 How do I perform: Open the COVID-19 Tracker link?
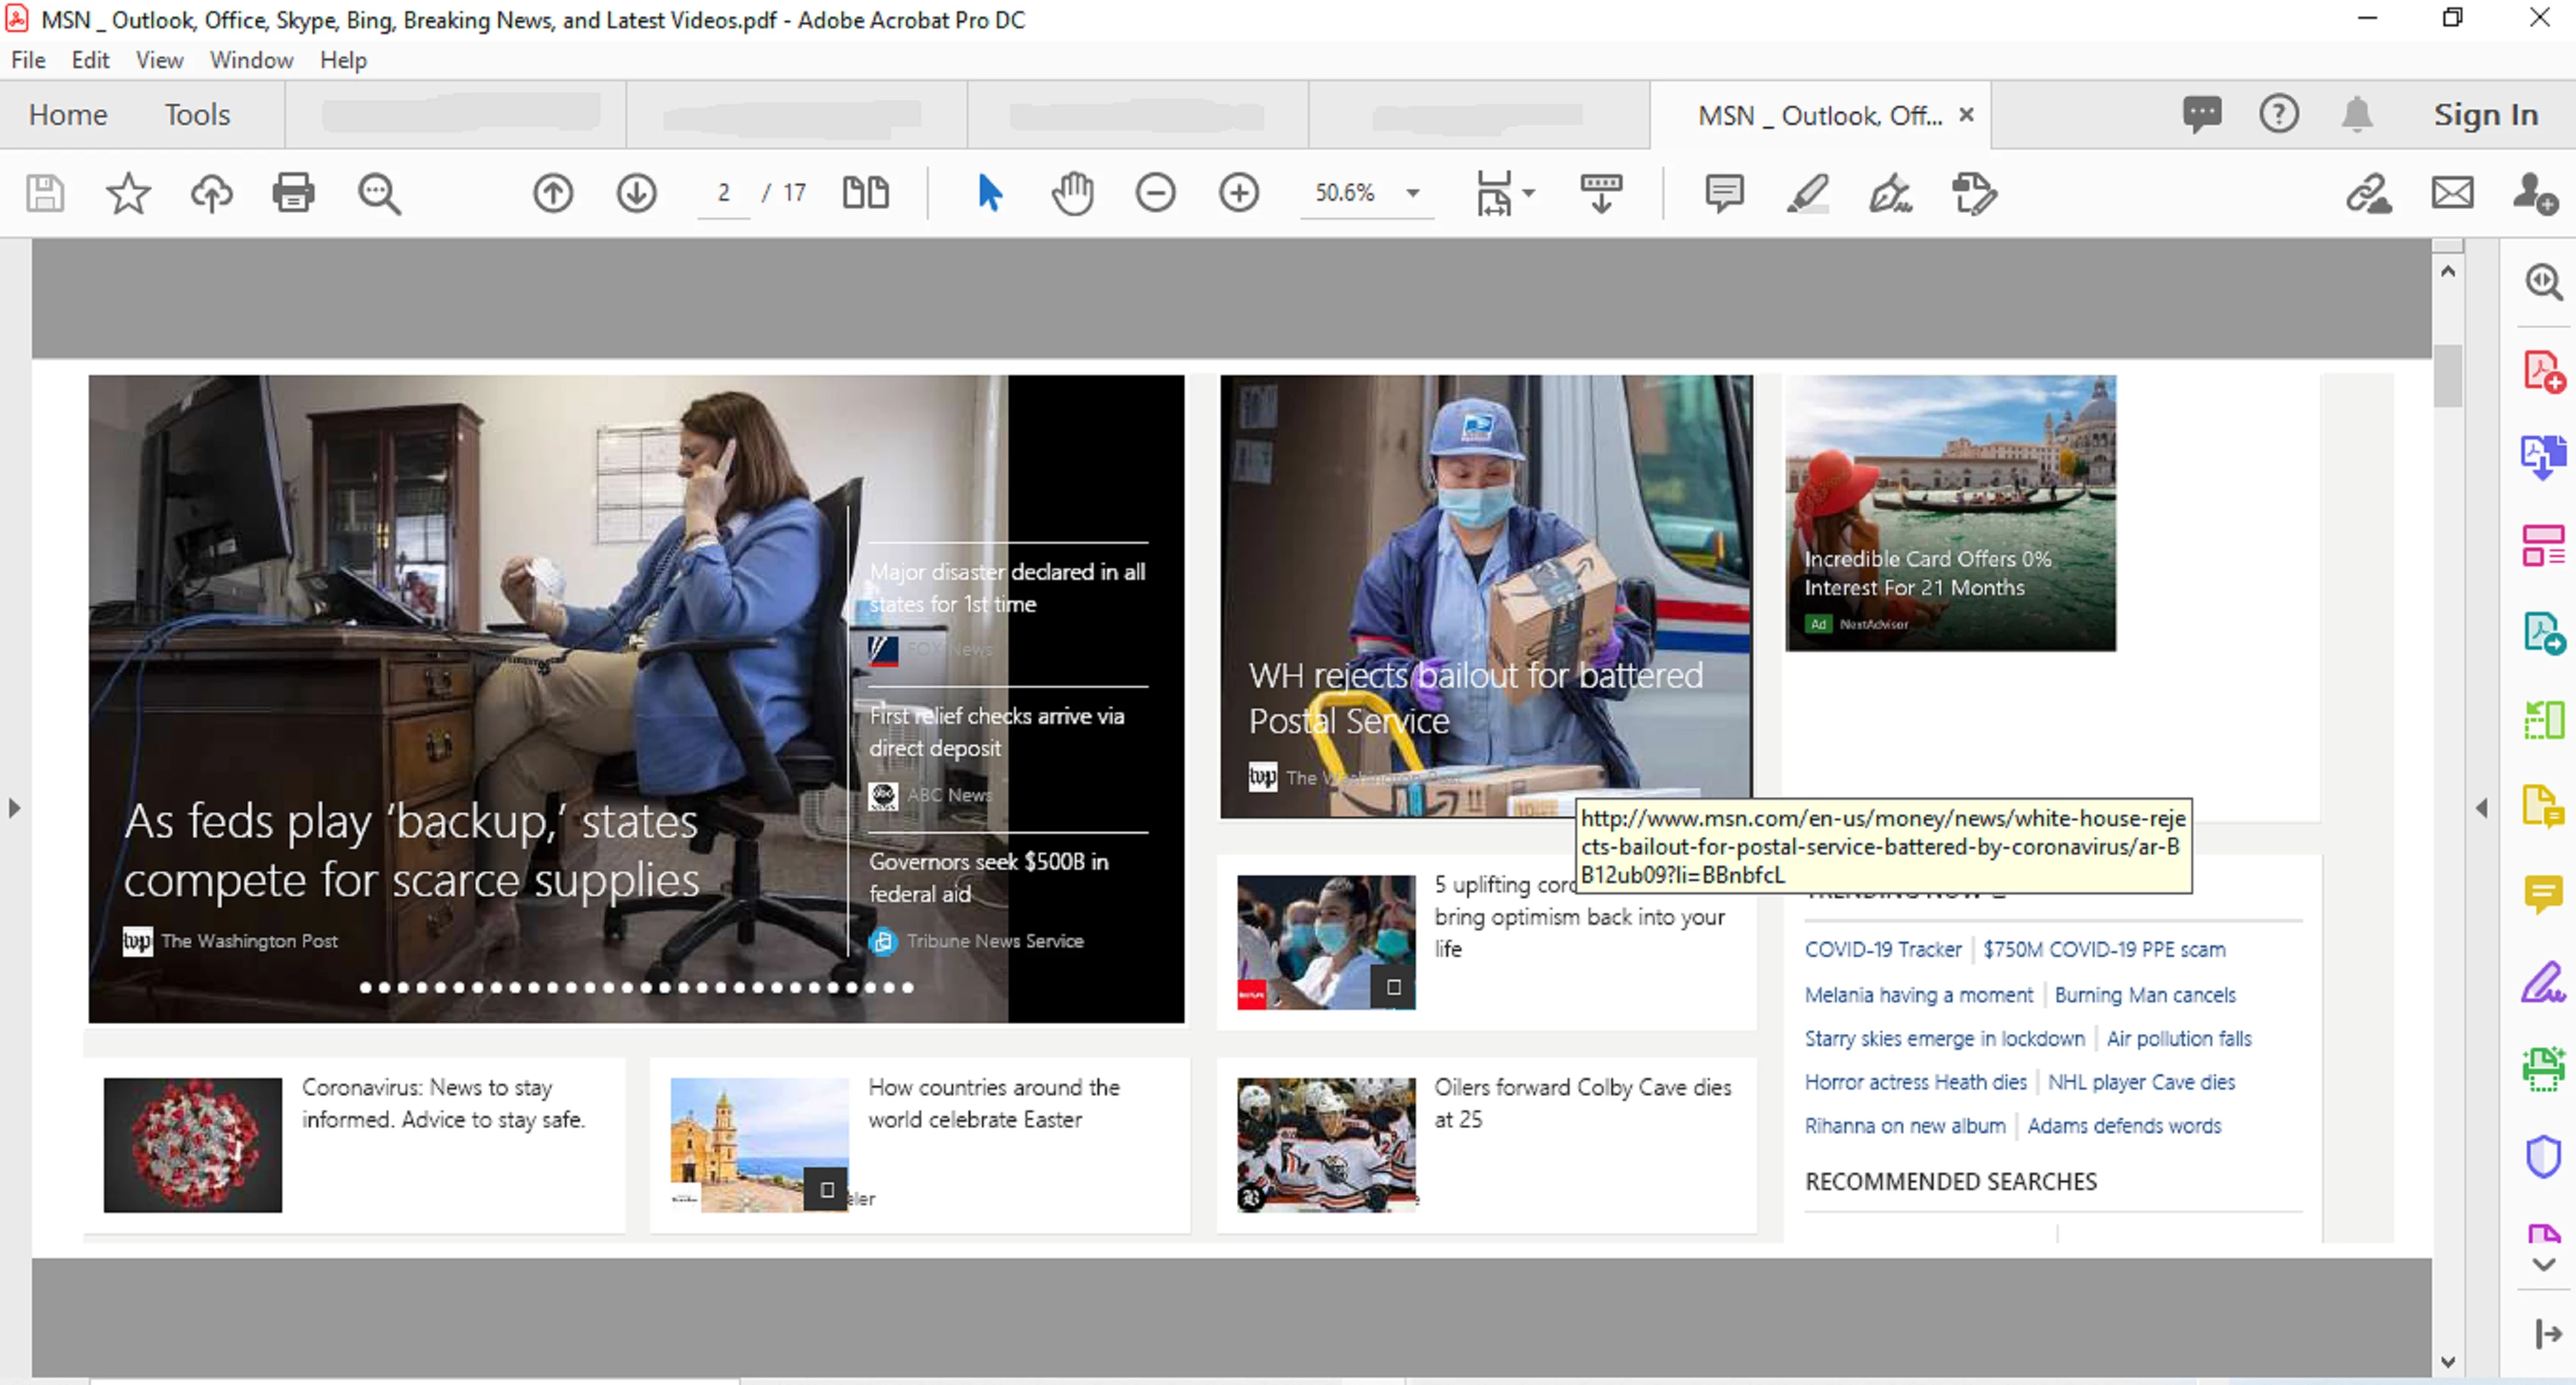(x=1882, y=949)
